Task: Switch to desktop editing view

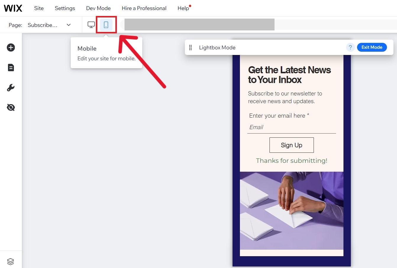Action: (91, 25)
